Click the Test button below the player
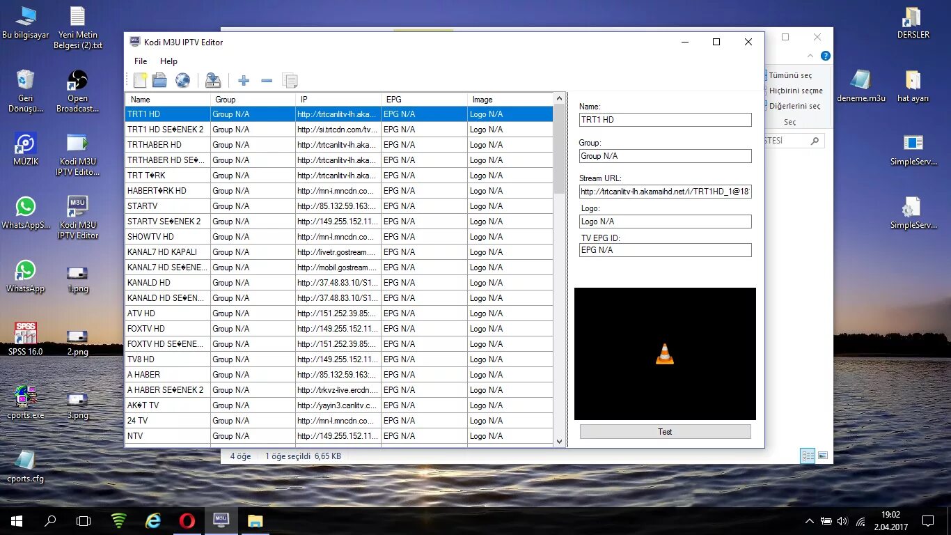The width and height of the screenshot is (951, 535). tap(665, 432)
